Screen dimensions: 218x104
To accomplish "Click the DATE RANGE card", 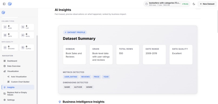I will [x=154, y=55].
